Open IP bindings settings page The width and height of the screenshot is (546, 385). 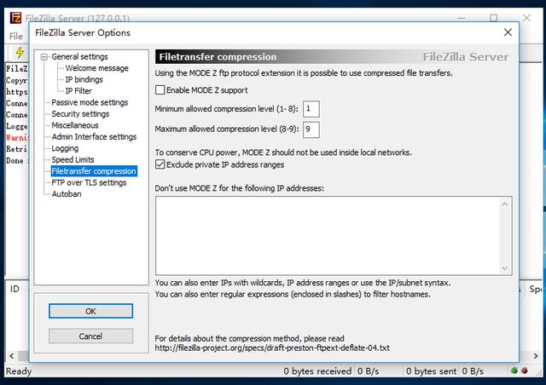(x=84, y=80)
